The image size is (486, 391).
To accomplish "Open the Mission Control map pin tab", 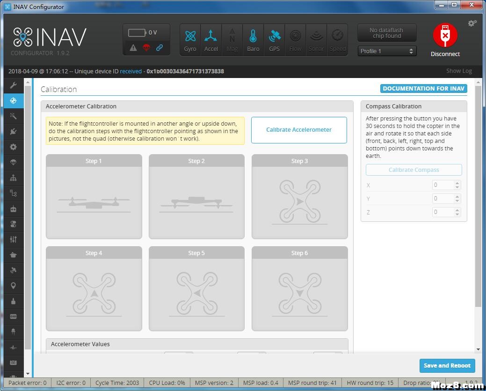I will click(13, 285).
